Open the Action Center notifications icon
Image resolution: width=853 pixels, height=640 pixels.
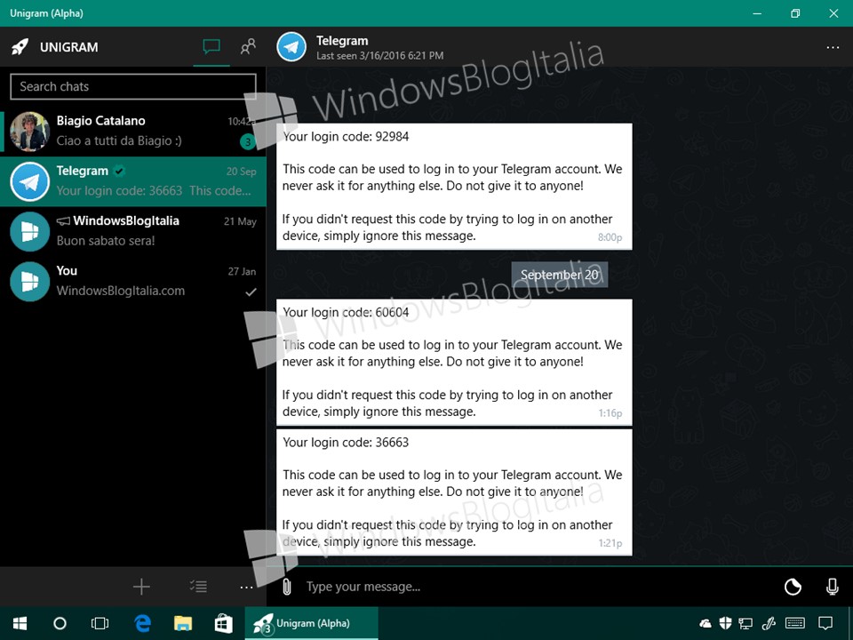click(825, 624)
